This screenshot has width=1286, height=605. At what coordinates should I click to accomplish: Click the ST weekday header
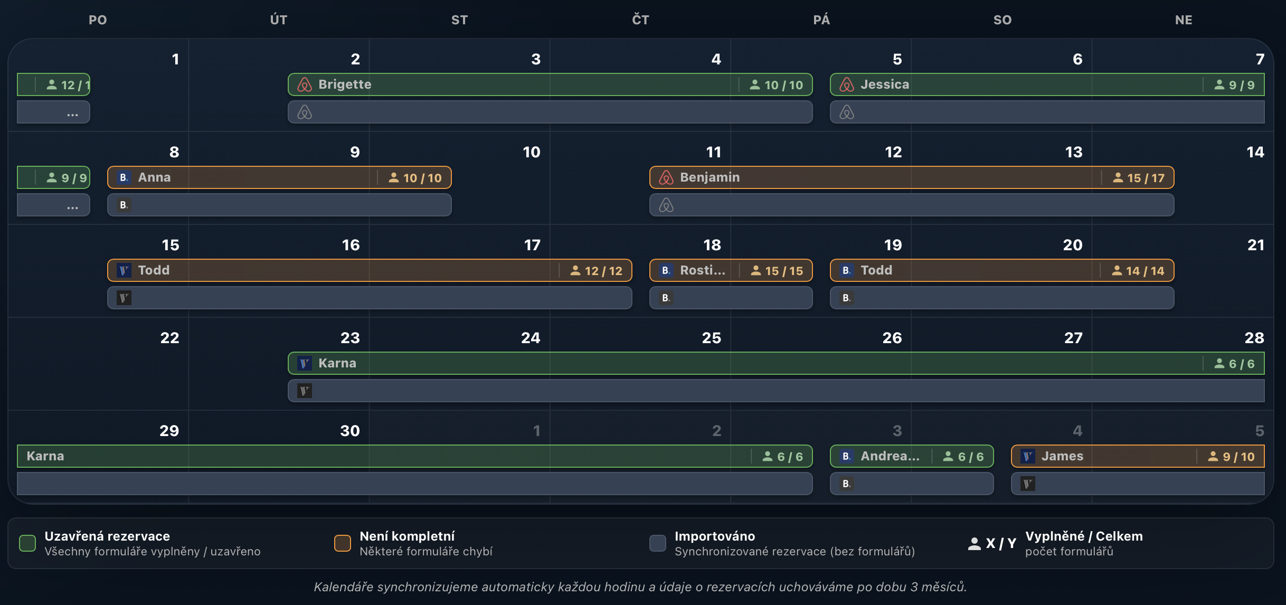[x=459, y=20]
